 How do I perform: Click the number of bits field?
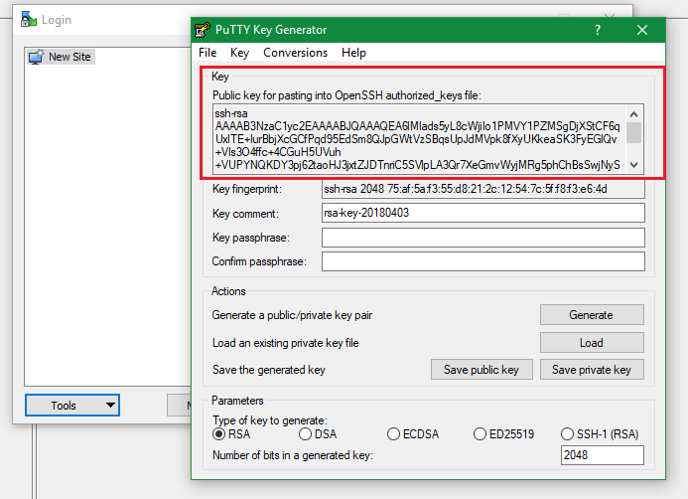[603, 455]
